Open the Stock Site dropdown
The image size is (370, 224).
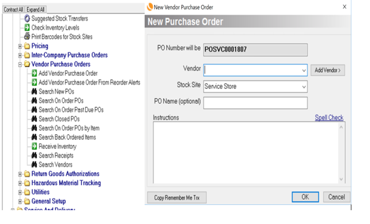click(304, 86)
